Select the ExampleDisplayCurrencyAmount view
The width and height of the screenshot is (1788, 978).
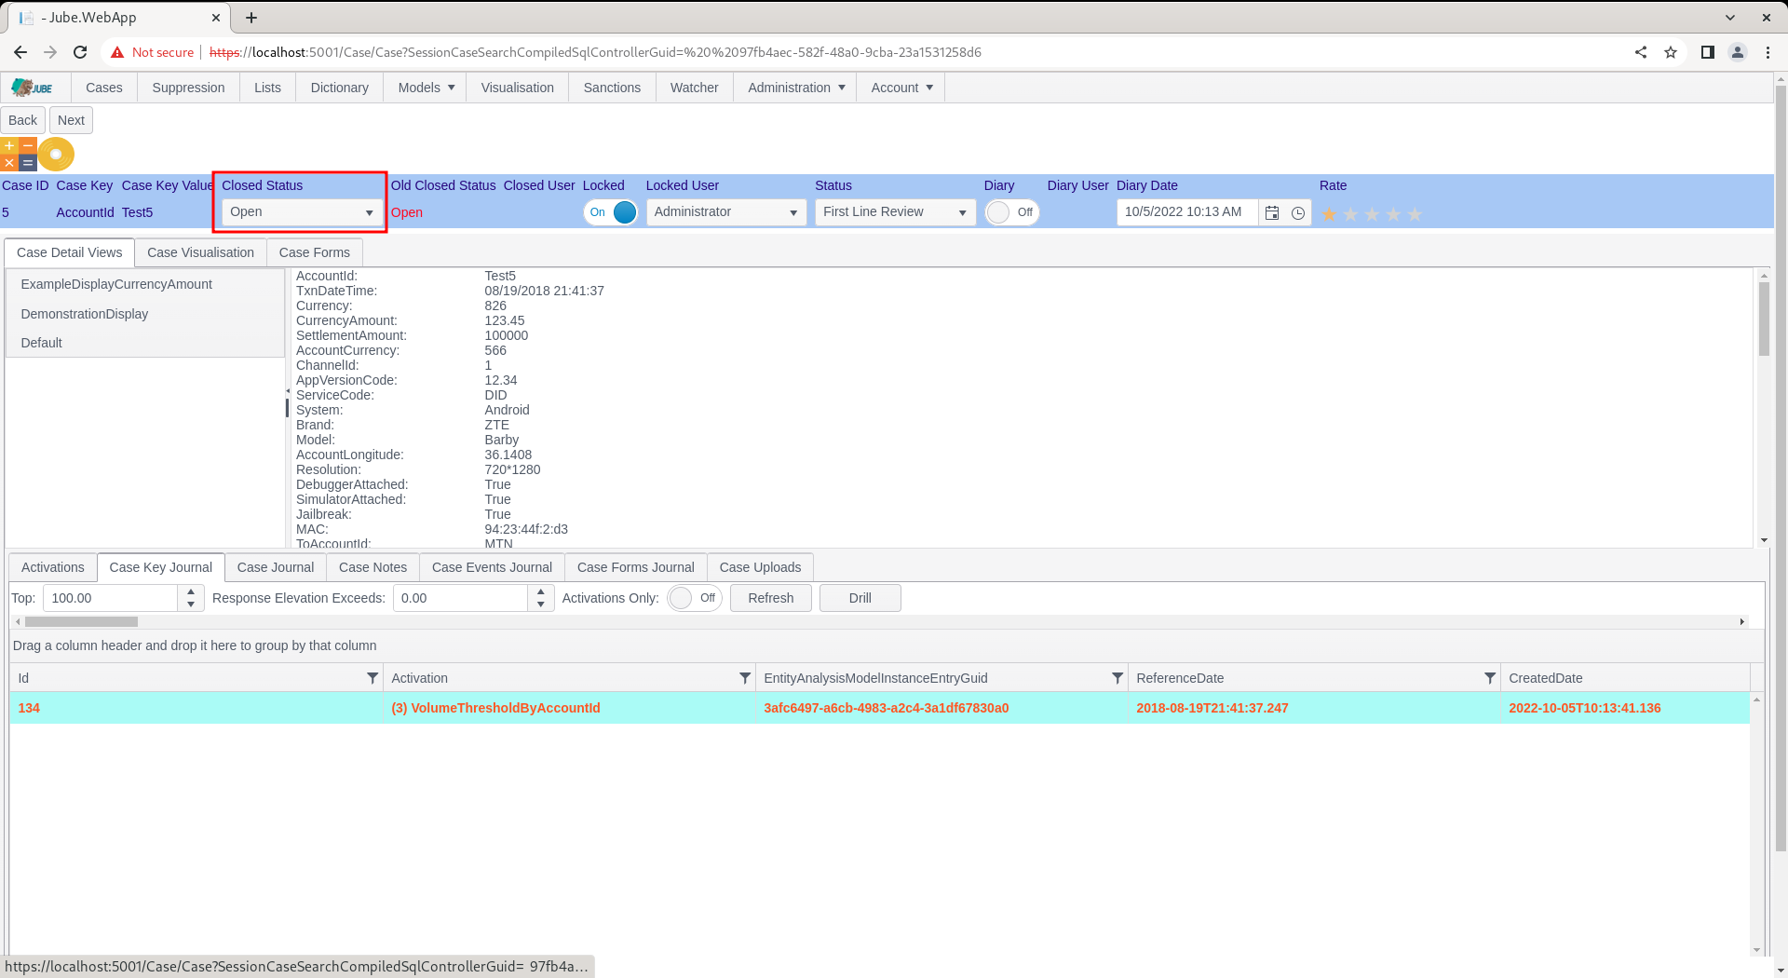[x=145, y=284]
